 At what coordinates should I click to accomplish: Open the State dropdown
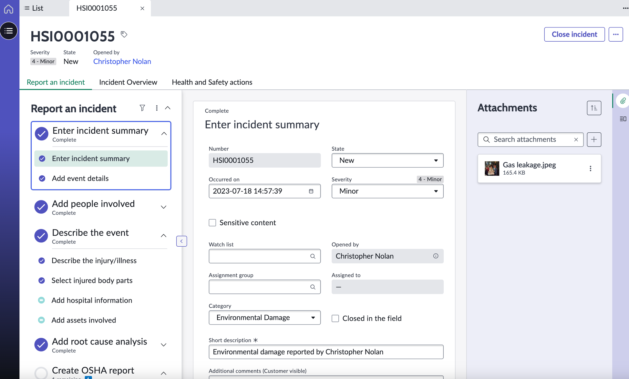coord(387,160)
